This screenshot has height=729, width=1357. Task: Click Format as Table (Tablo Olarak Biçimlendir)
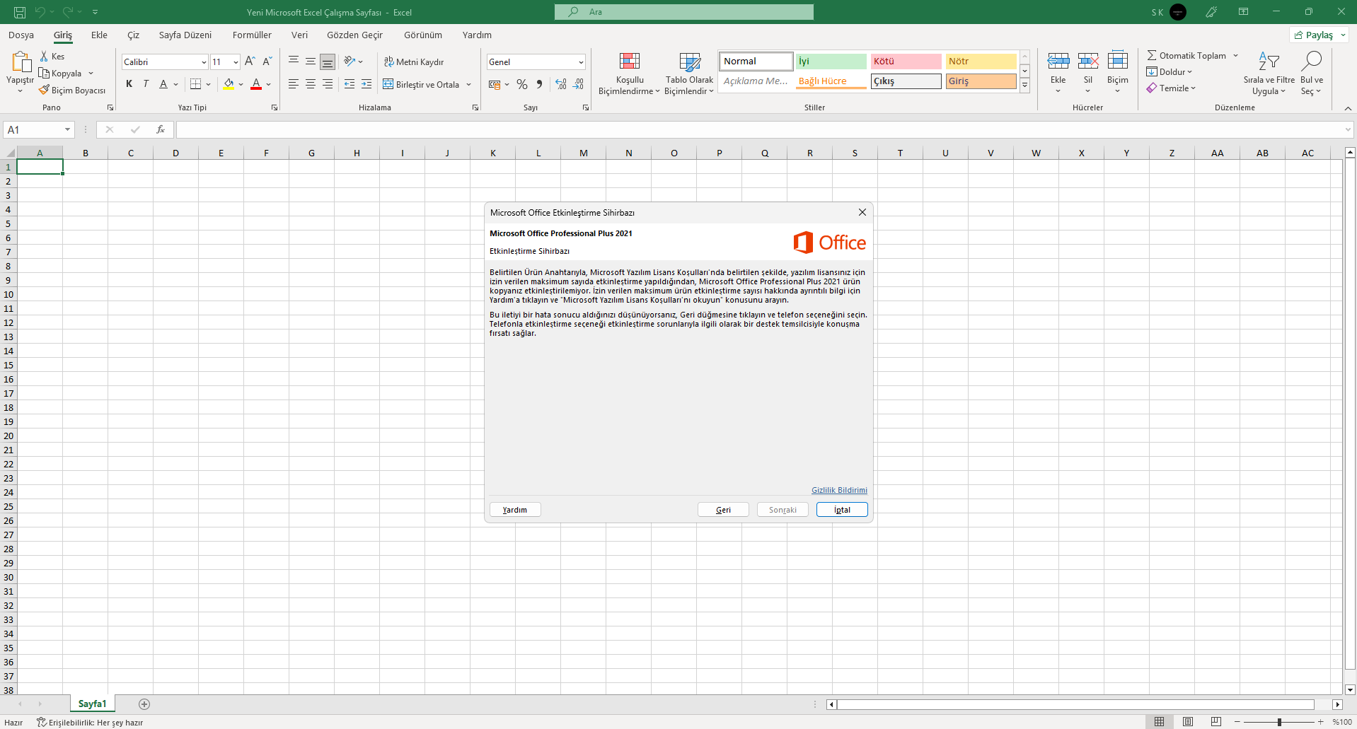click(689, 74)
